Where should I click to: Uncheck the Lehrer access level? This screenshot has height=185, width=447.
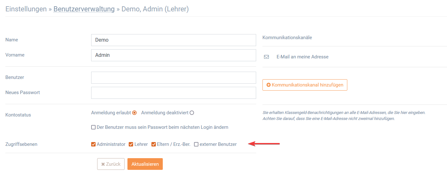click(131, 144)
